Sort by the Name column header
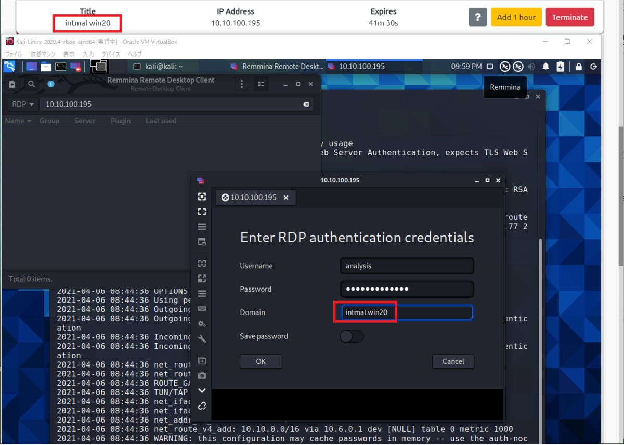Screen dimensions: 624x445 [x=18, y=121]
